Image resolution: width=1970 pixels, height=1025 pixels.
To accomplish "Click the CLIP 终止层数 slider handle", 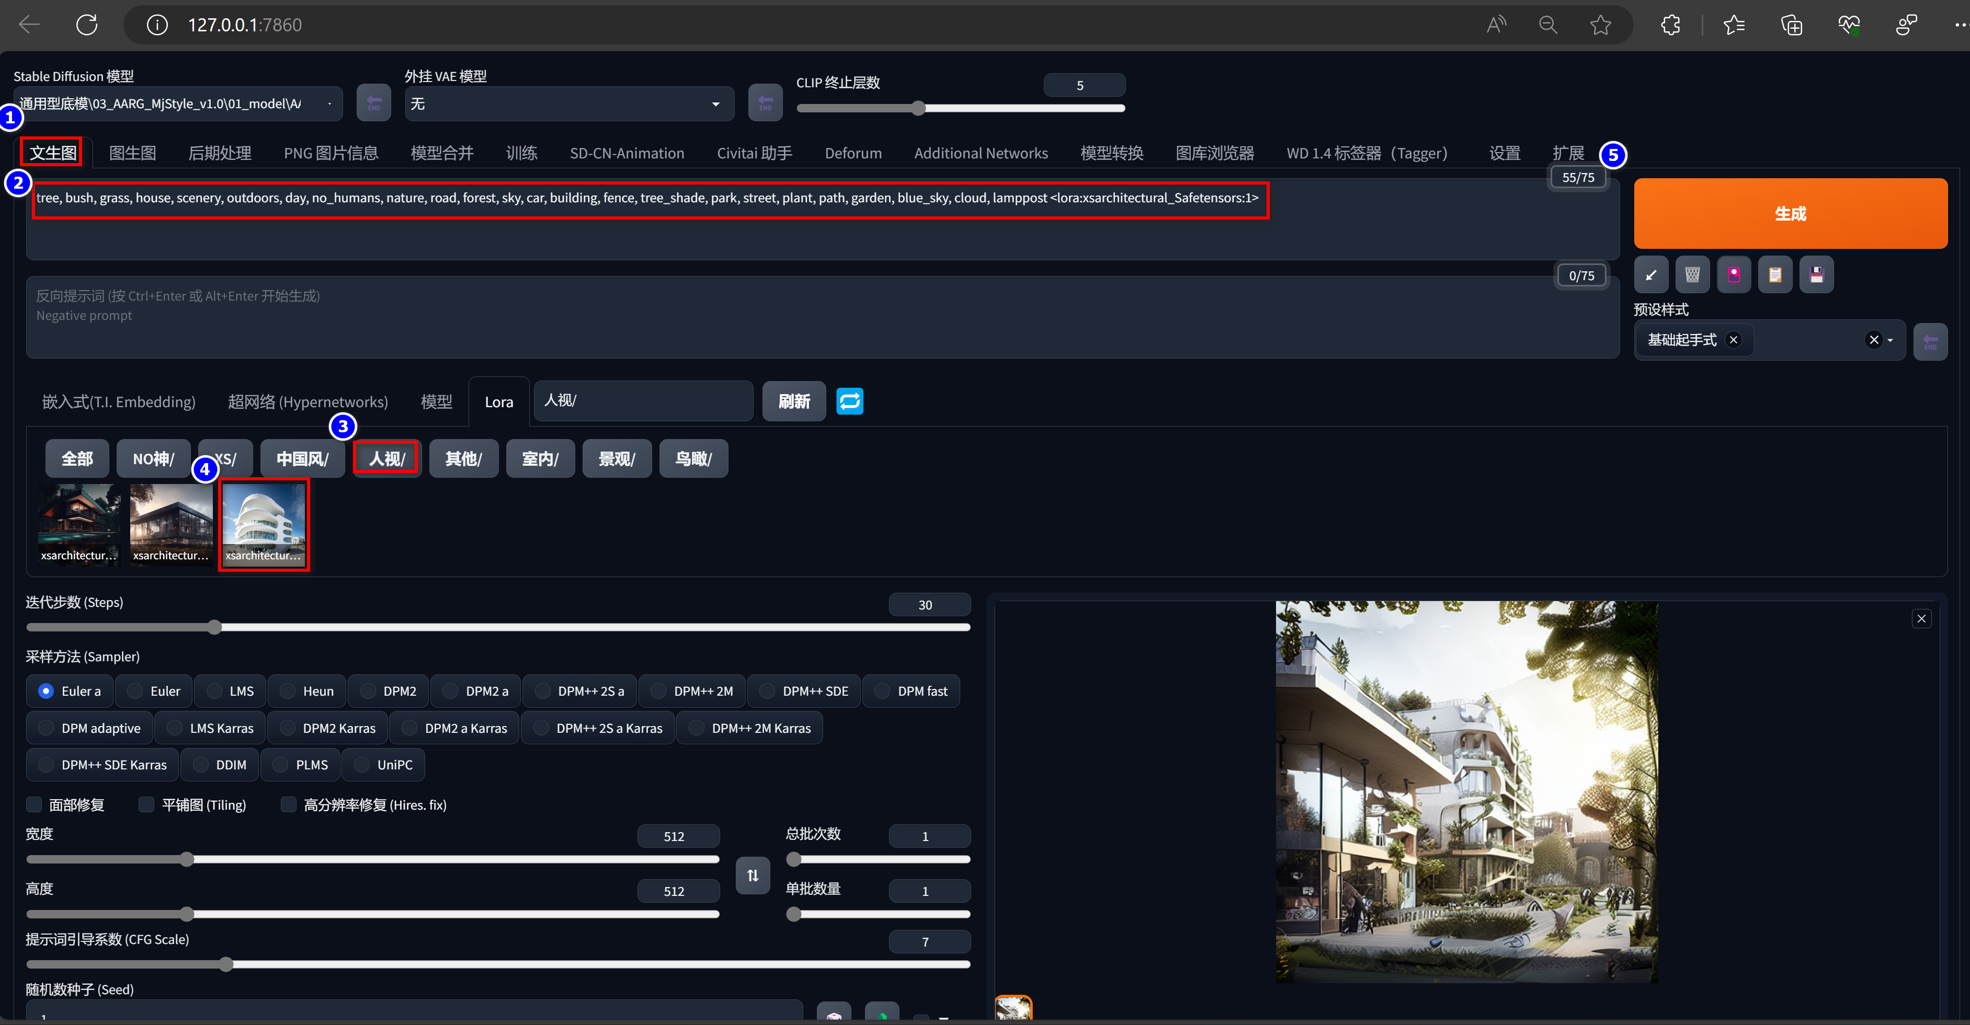I will point(918,109).
